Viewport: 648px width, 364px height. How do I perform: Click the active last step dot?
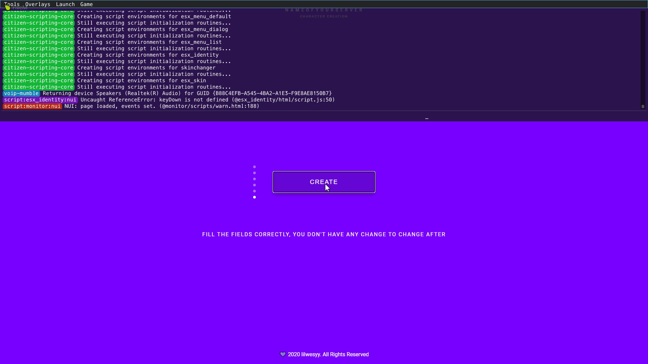[254, 197]
